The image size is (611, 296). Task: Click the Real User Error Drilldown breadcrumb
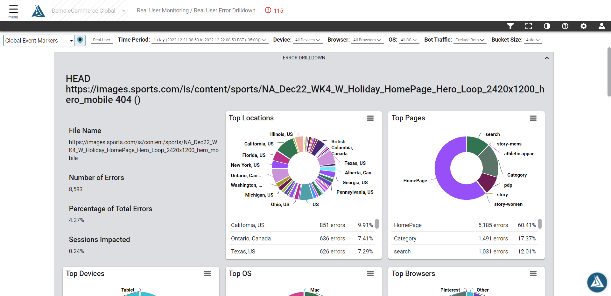[225, 10]
